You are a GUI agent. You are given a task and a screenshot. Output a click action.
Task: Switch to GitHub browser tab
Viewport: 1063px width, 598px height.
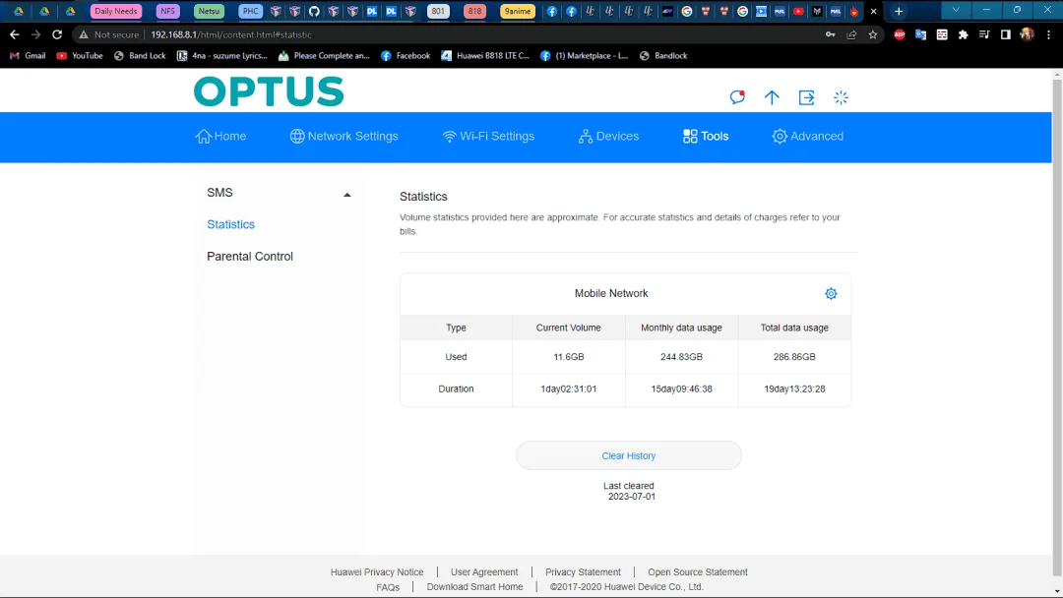[314, 11]
